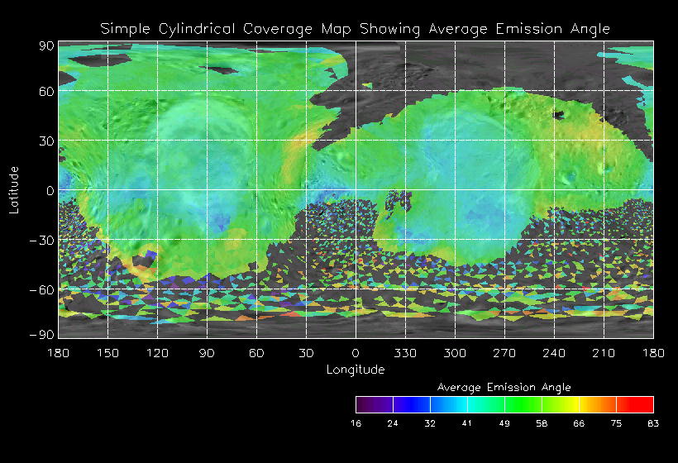Click the longitude tick label '240'
The image size is (678, 463).
click(554, 353)
